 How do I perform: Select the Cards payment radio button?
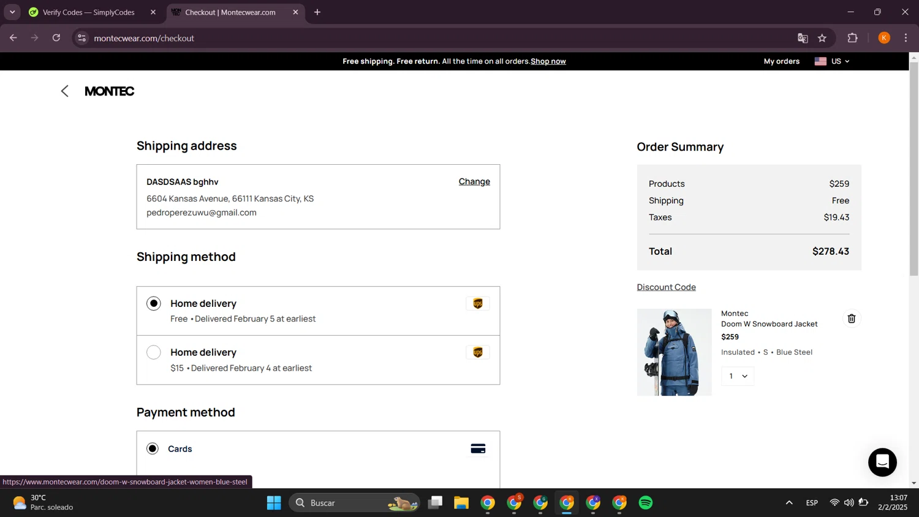point(153,449)
